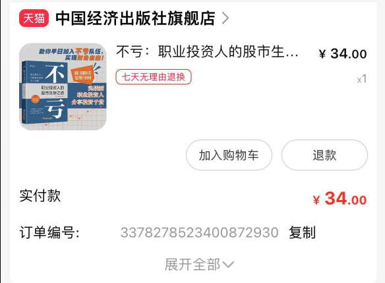
Task: Open the 中国经济出版社旗舰店 store page
Action: tap(135, 18)
